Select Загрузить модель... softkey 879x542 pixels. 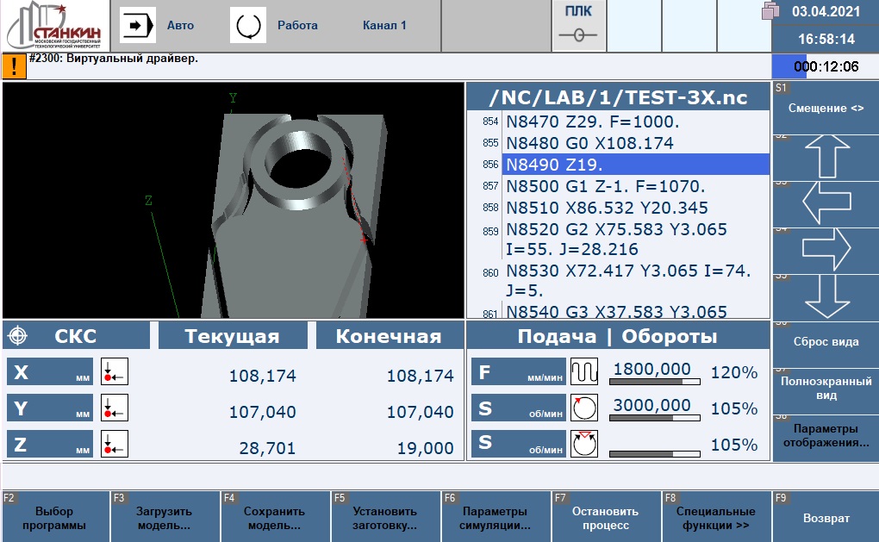(x=164, y=518)
